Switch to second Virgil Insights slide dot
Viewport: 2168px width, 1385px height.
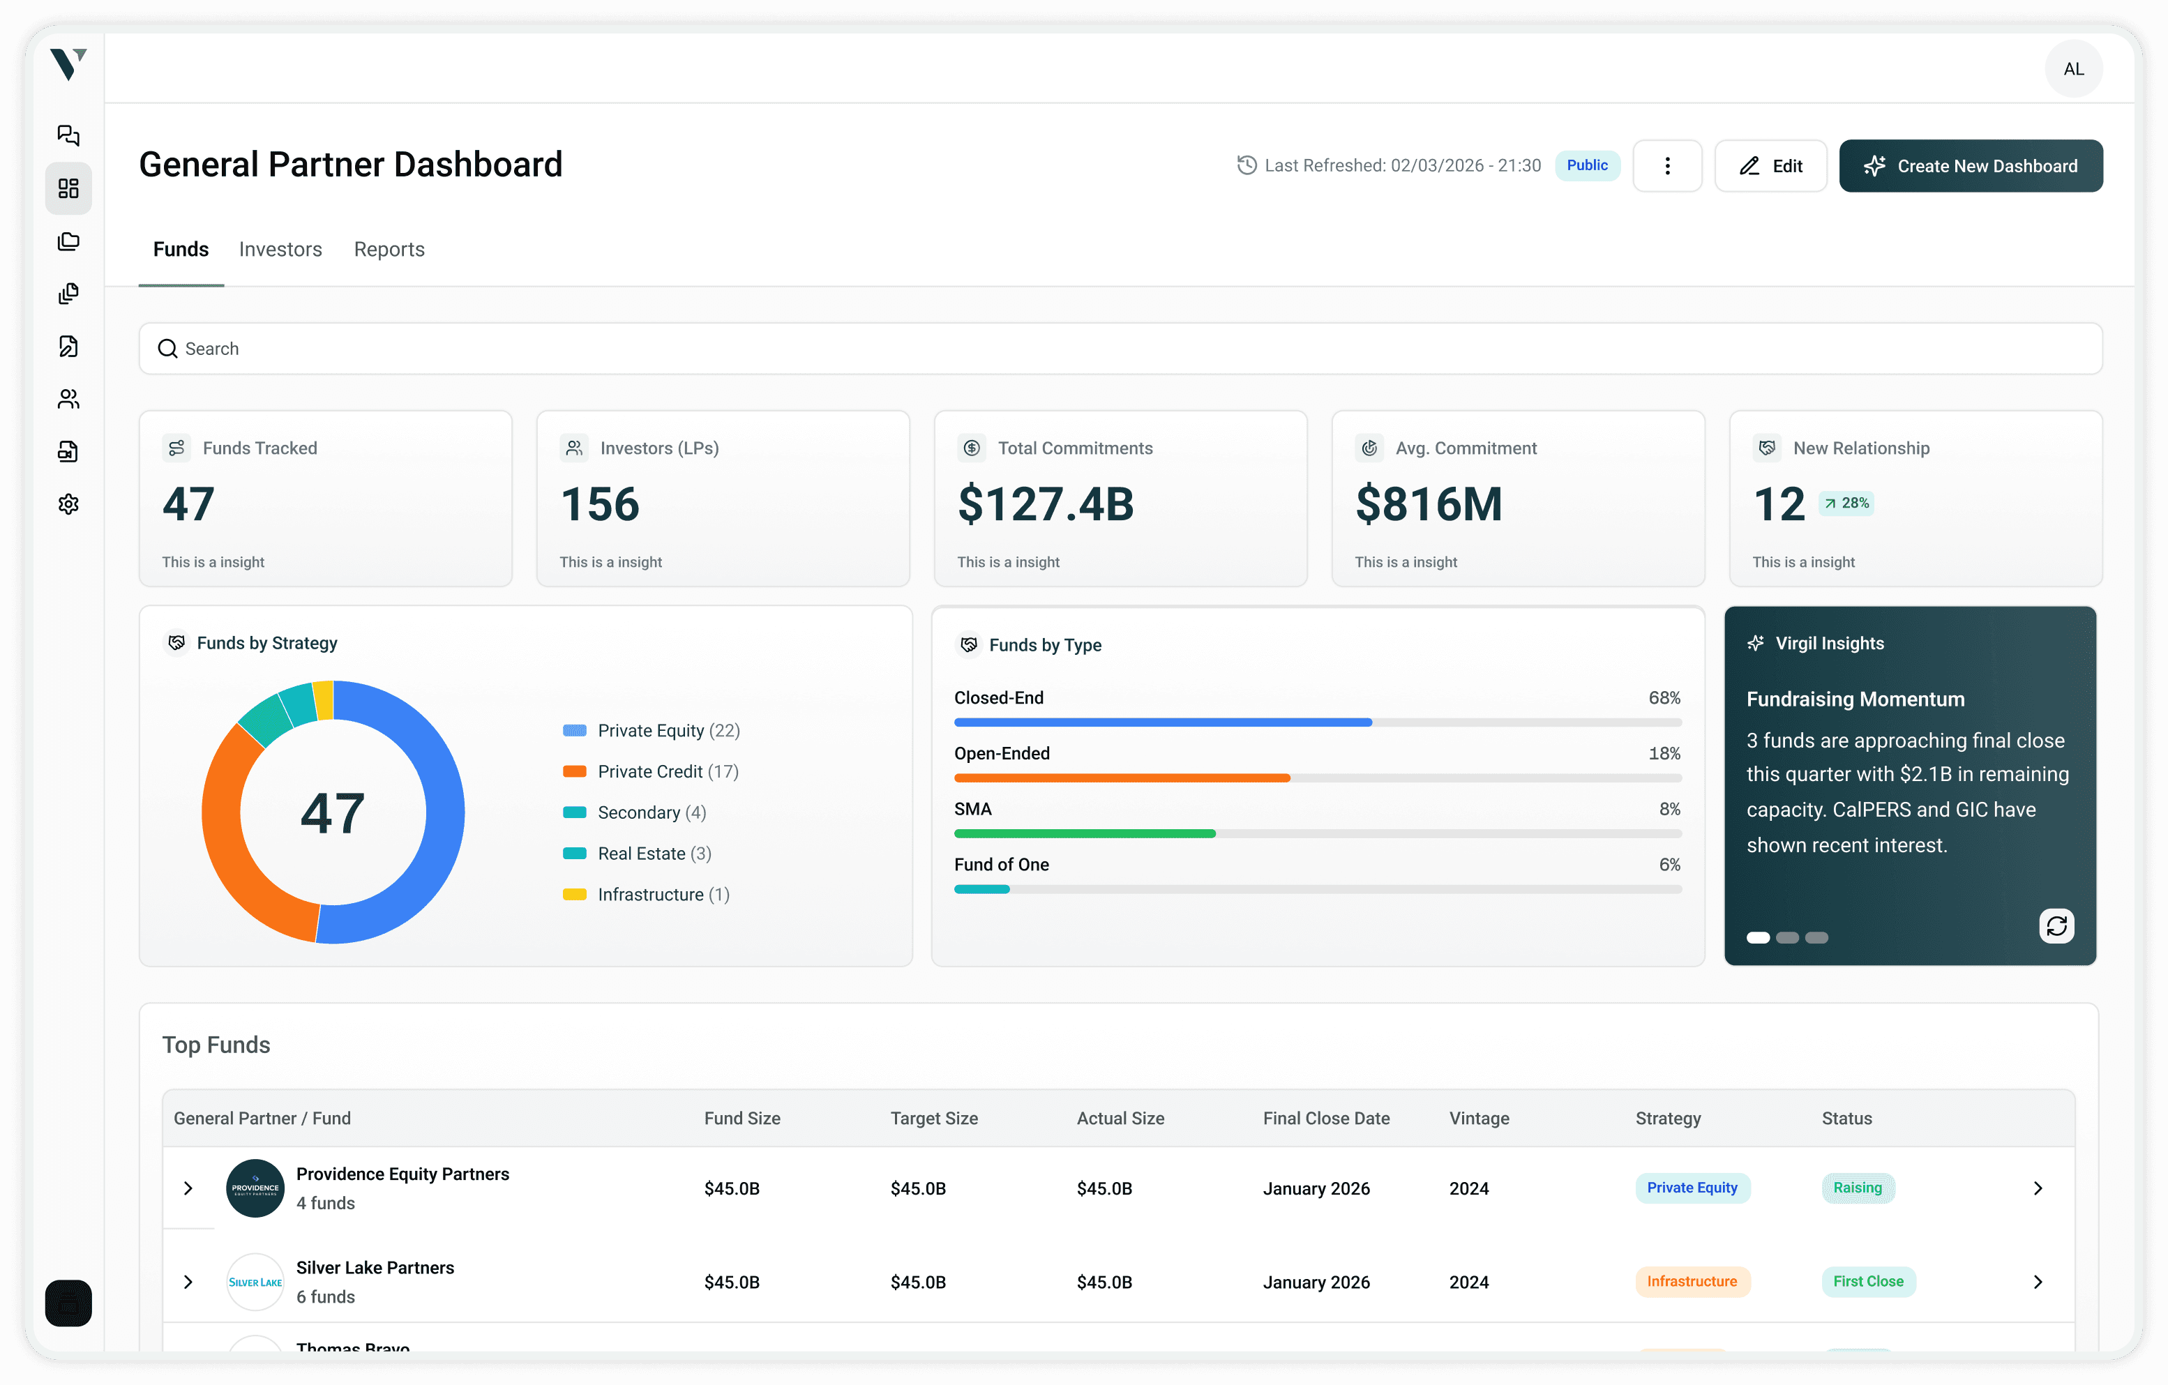1787,938
